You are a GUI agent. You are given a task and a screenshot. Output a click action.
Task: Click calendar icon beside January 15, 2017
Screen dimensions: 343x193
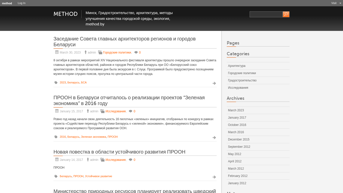pyautogui.click(x=57, y=111)
